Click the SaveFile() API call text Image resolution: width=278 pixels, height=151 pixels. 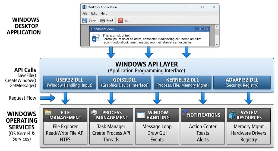click(27, 76)
